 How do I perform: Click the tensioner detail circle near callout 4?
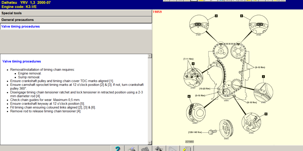[x=193, y=78]
